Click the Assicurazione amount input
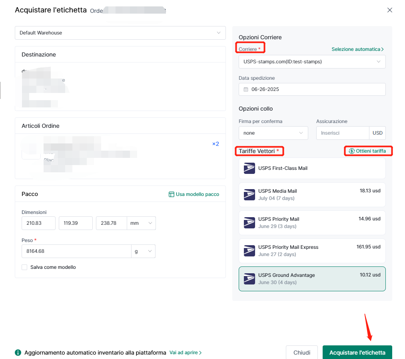 pyautogui.click(x=343, y=133)
